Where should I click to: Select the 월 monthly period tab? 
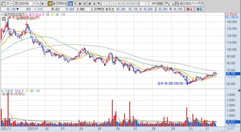(x=80, y=4)
